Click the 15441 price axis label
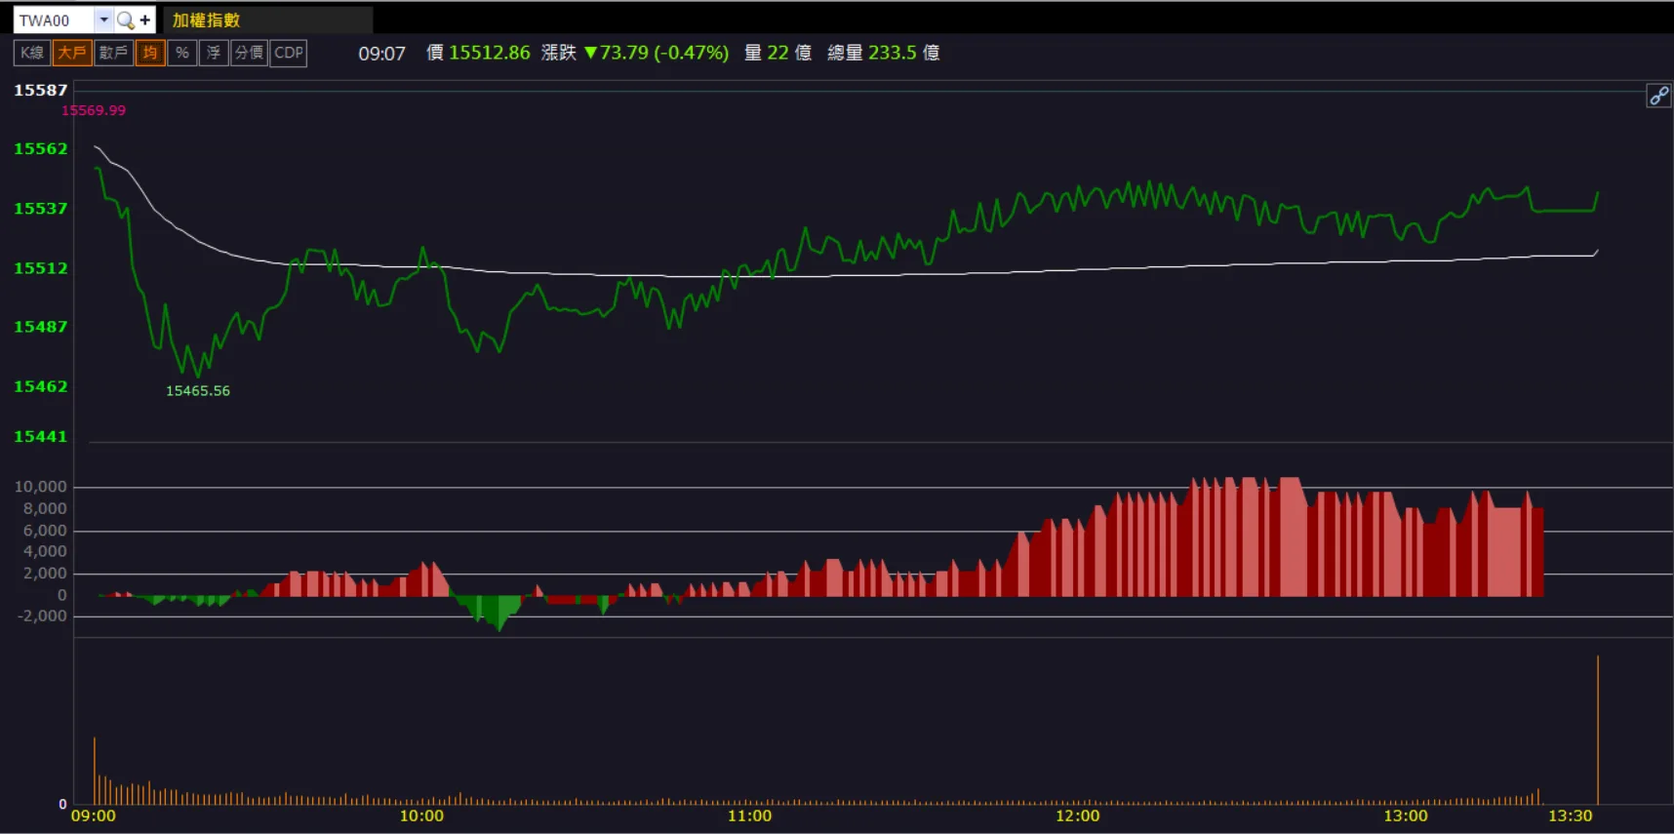This screenshot has height=834, width=1674. pyautogui.click(x=41, y=436)
